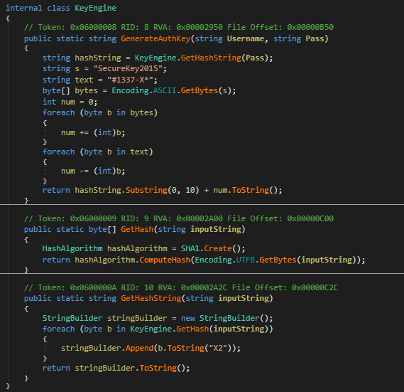Click the inputString parameter of GetHash declaration
This screenshot has height=392, width=404.
[x=216, y=229]
